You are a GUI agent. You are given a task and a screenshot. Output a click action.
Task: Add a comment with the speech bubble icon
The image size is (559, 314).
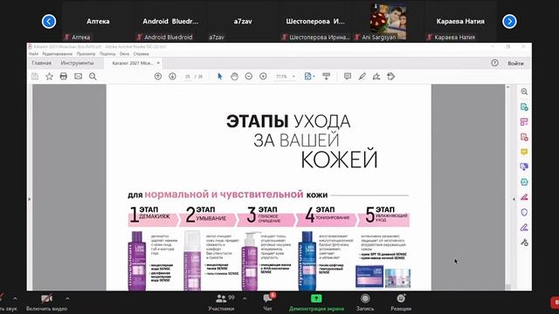point(348,76)
